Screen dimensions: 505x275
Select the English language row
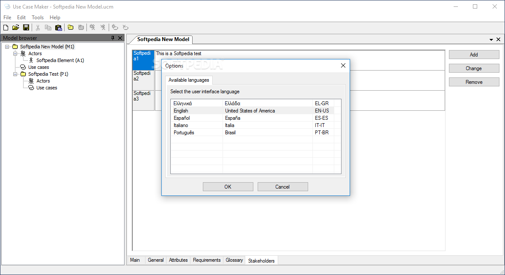256,111
